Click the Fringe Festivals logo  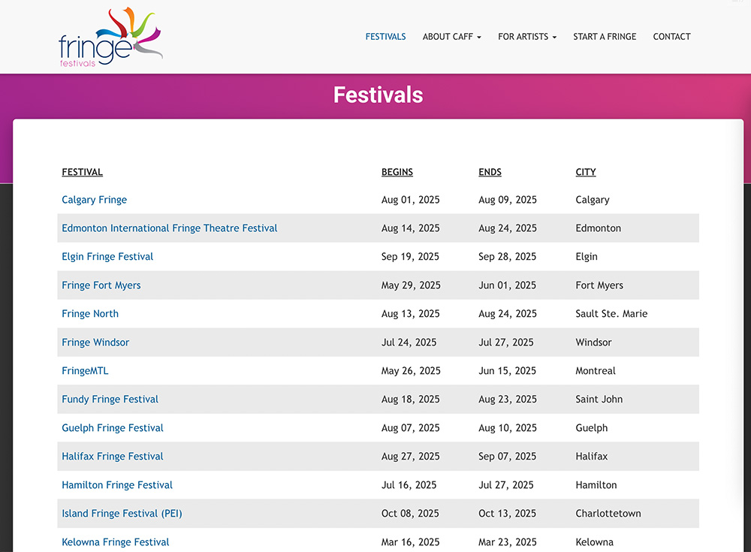110,37
